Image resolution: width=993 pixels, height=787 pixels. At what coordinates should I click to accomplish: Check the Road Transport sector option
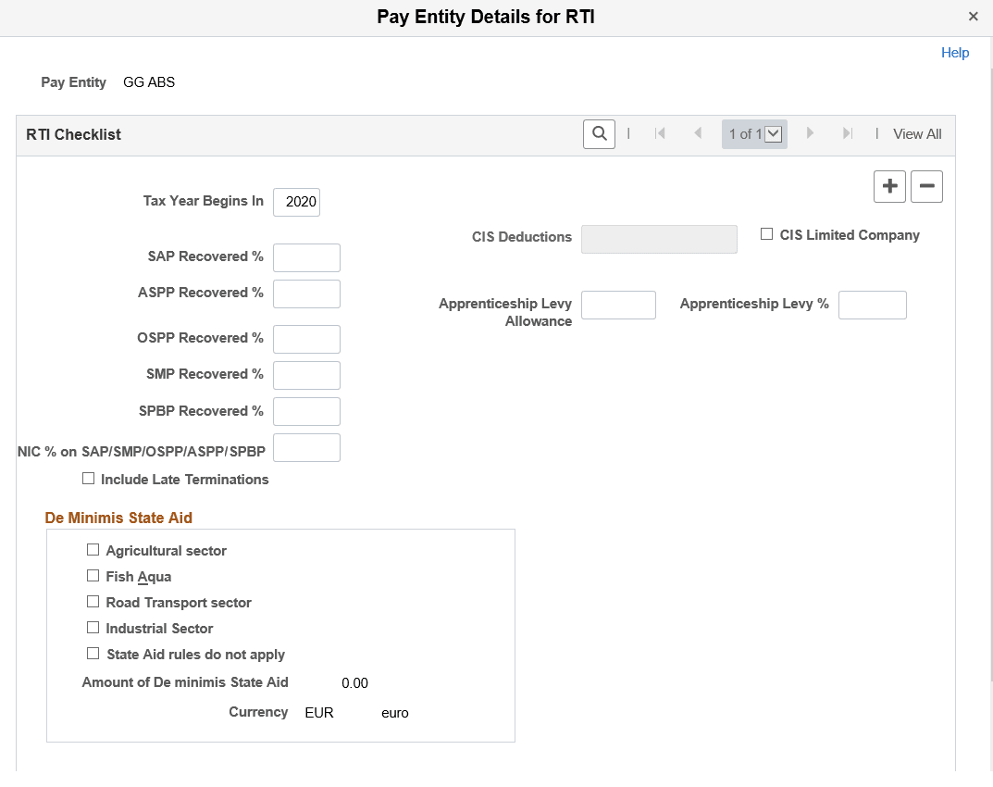pos(93,601)
